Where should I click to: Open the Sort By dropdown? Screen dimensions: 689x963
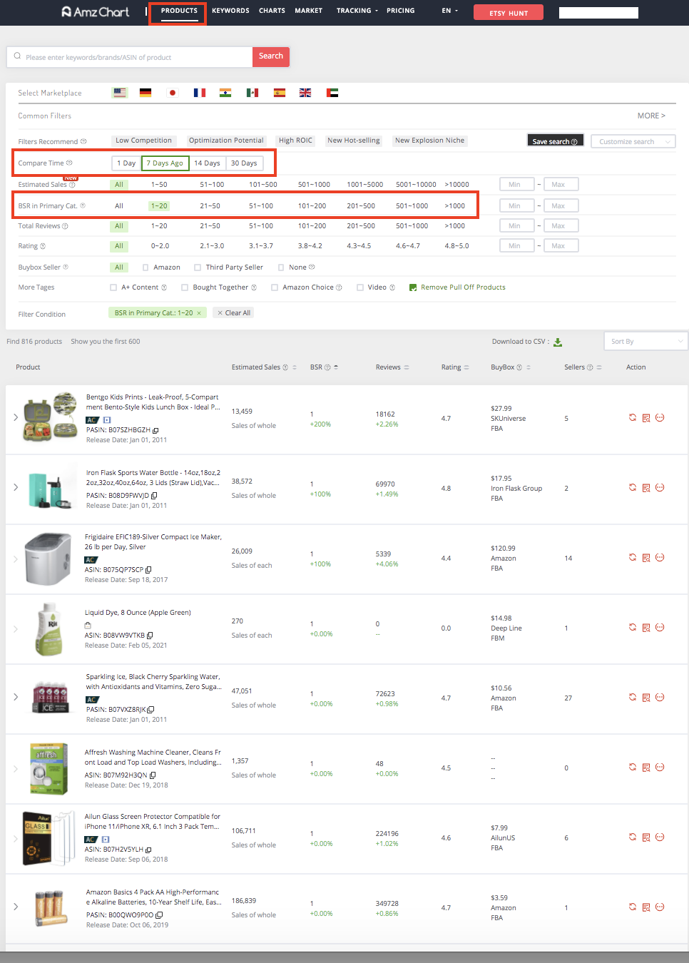click(x=645, y=342)
